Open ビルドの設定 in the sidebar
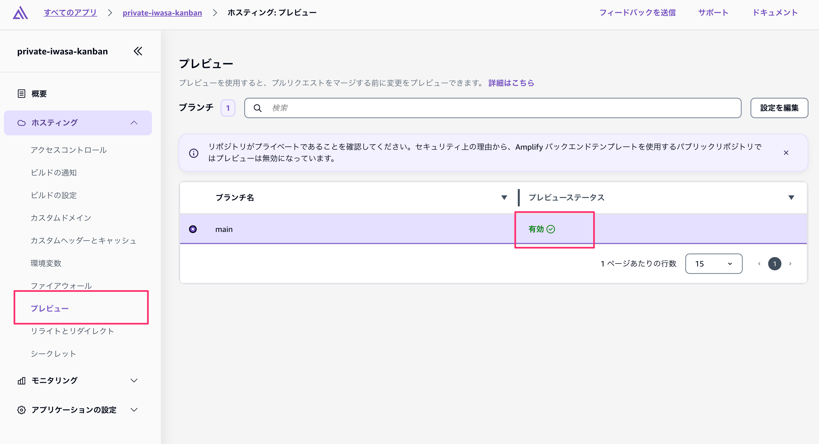Viewport: 819px width, 444px height. (x=54, y=195)
